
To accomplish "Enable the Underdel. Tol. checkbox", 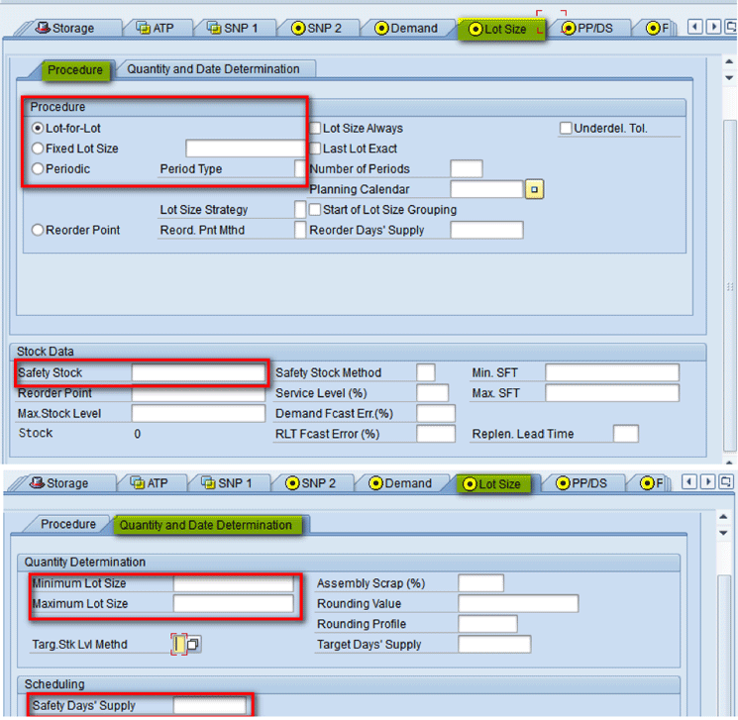I will click(566, 128).
